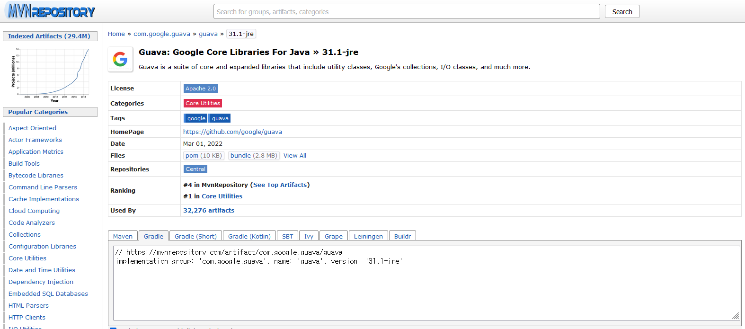This screenshot has width=745, height=329.
Task: Open Aspect Oriented category
Action: tap(32, 128)
